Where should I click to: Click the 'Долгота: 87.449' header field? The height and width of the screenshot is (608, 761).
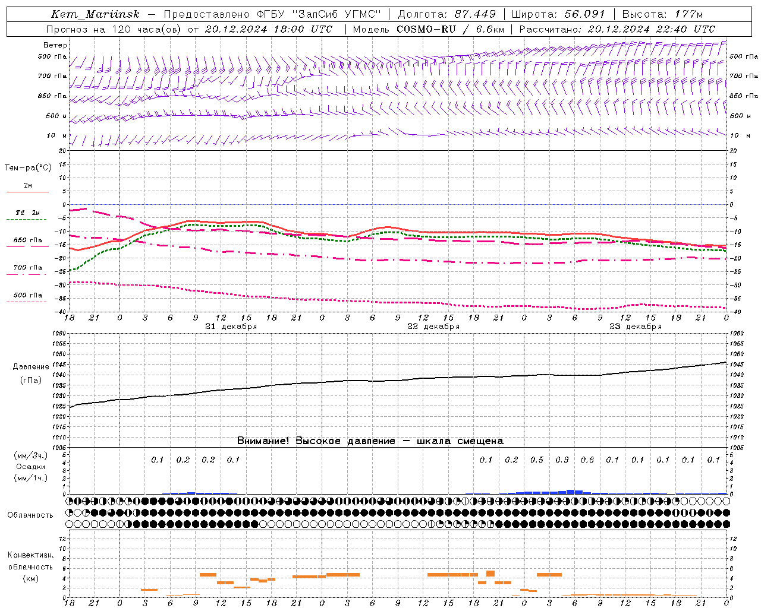coord(446,14)
